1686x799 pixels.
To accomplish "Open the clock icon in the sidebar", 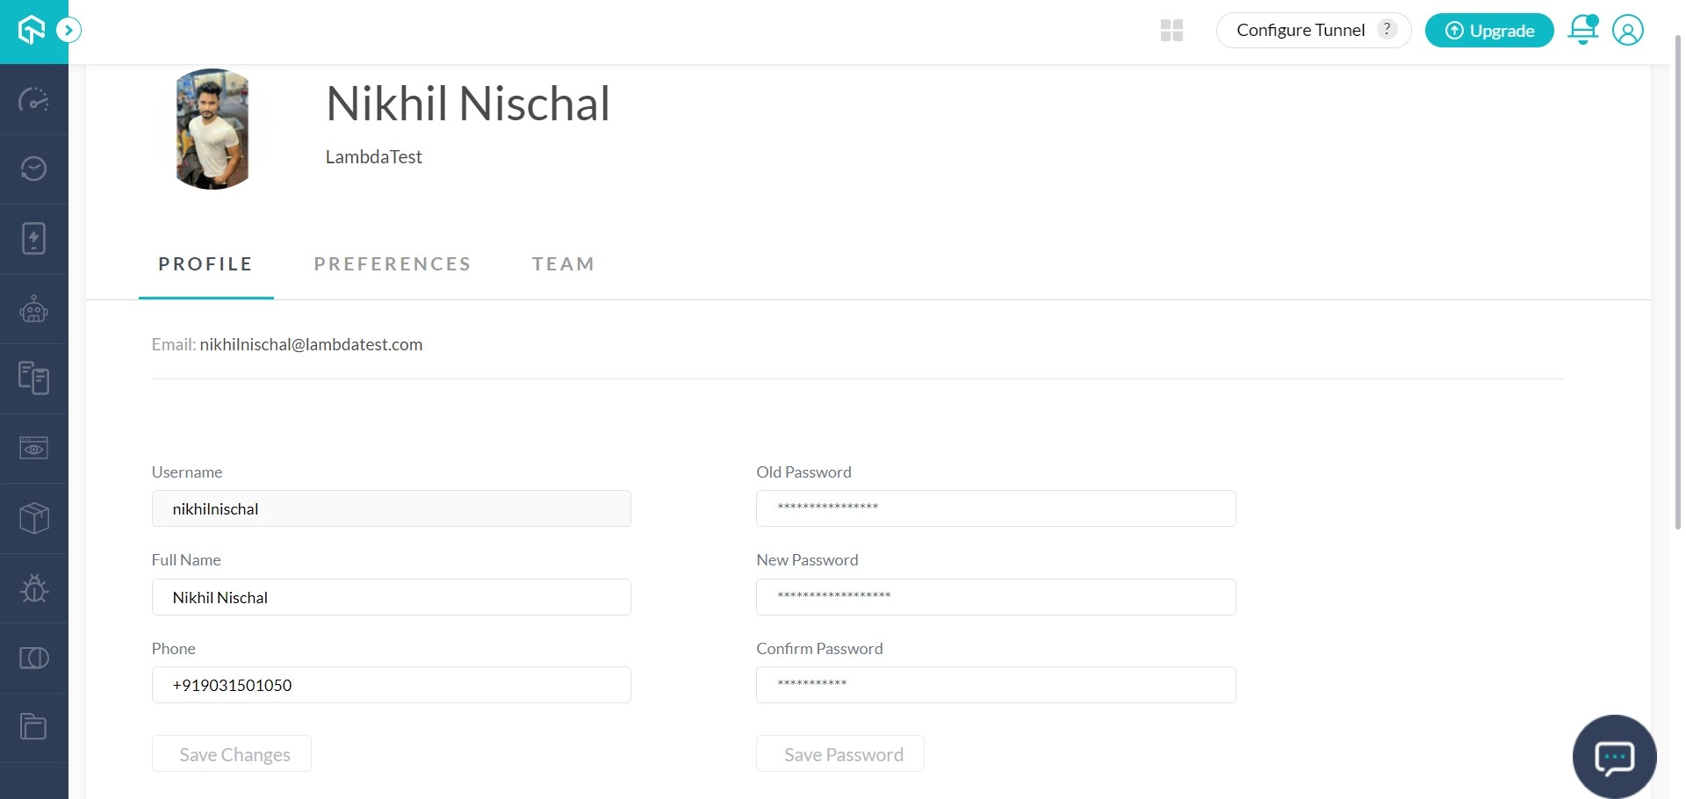I will pos(33,169).
